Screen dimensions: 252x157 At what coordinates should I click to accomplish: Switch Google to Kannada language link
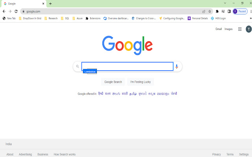tap(152, 94)
